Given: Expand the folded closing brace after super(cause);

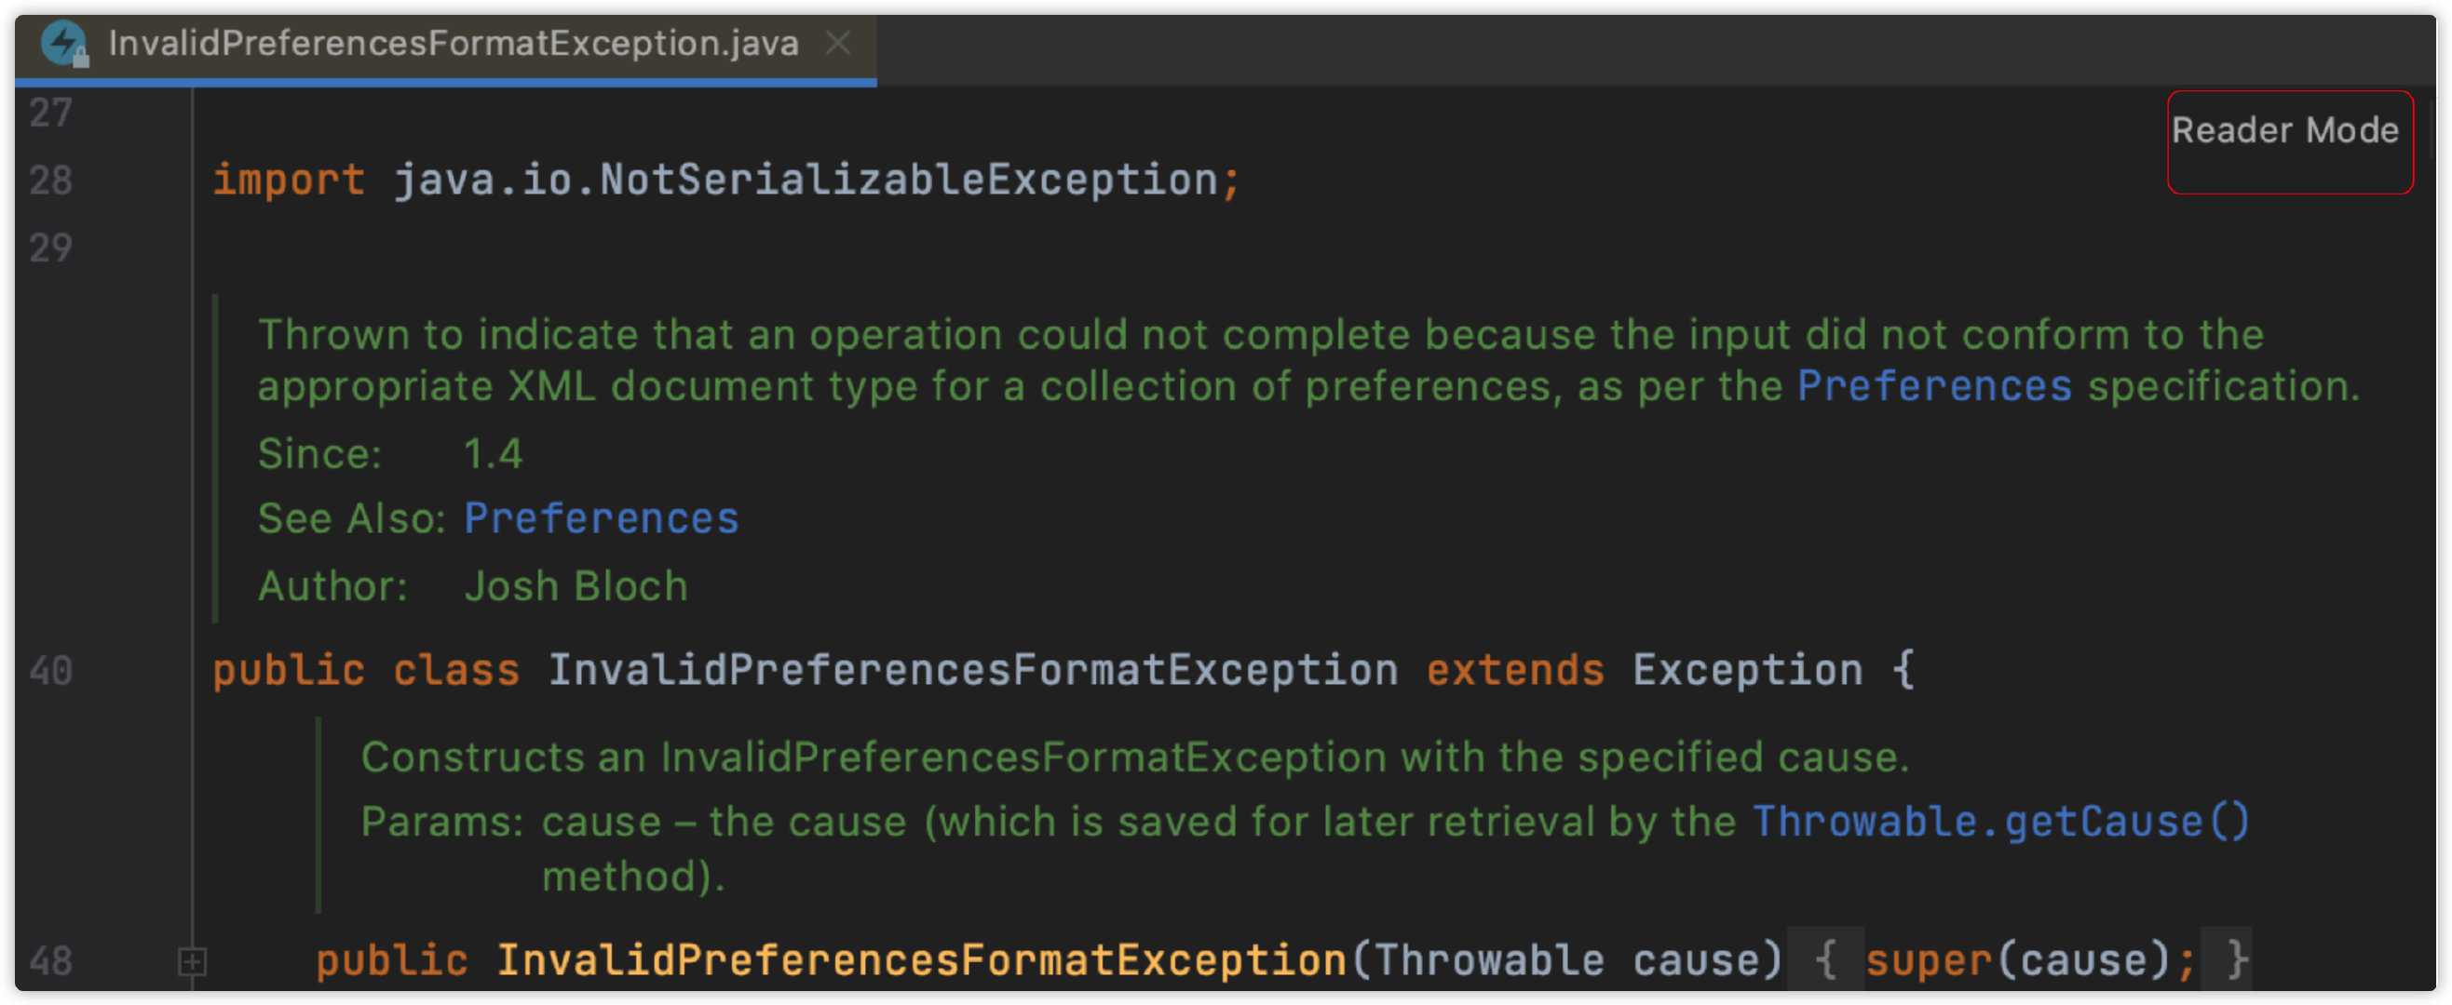Looking at the screenshot, I should (x=2228, y=960).
